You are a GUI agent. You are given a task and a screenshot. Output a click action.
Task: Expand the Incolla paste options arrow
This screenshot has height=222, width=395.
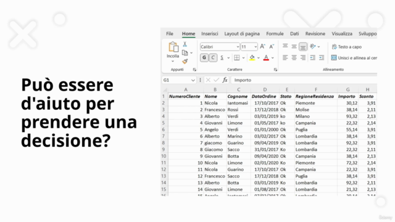[173, 62]
